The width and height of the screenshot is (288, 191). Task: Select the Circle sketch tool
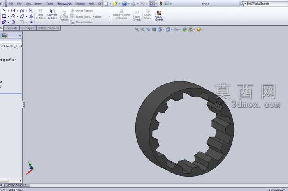13,10
